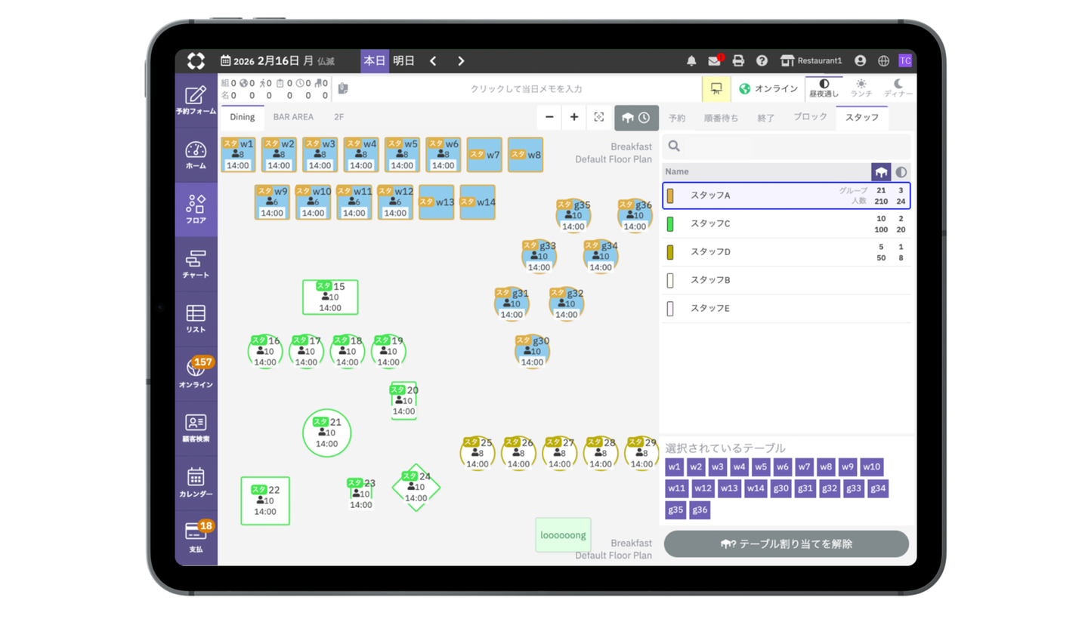This screenshot has height=619, width=1088.
Task: Click the daily memo input area
Action: pyautogui.click(x=526, y=88)
